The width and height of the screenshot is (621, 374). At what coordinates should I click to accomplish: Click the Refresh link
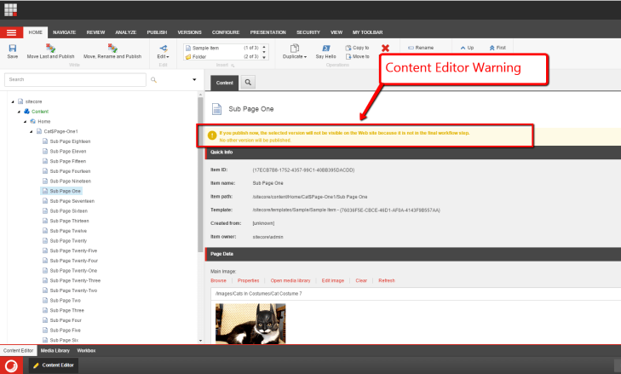click(387, 280)
